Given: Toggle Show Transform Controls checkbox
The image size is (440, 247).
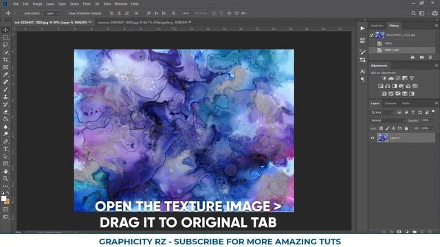Looking at the screenshot, I should click(x=67, y=13).
